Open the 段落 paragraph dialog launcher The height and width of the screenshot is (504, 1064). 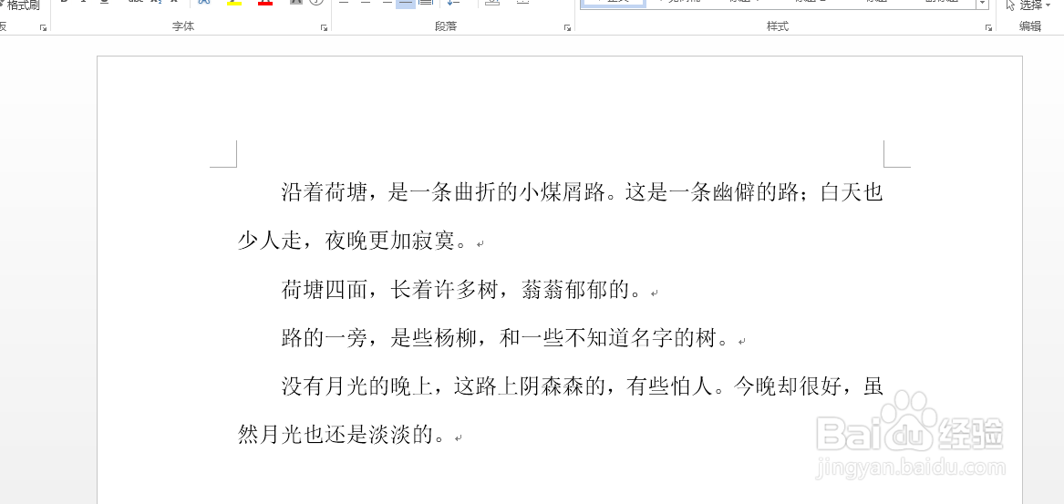pyautogui.click(x=566, y=28)
